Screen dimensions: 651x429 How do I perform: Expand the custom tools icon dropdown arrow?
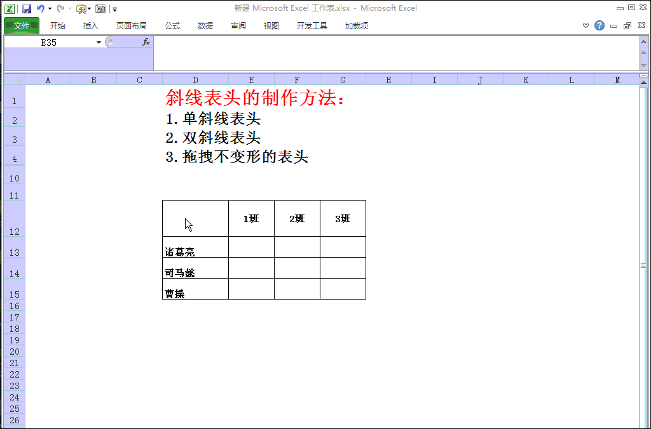coord(90,9)
